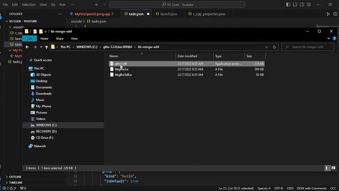Click New folder icon in quick access toolbar

point(41,31)
